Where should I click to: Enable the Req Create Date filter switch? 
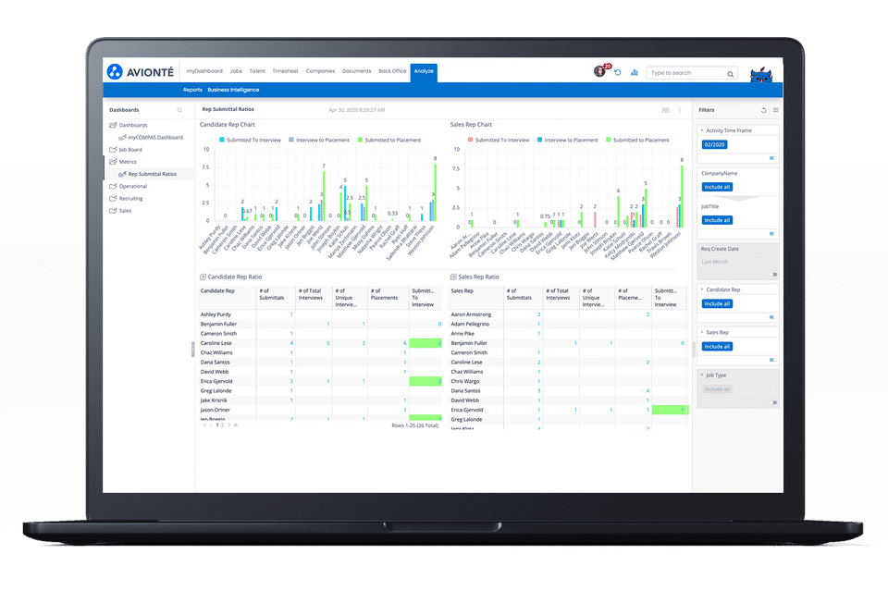click(x=774, y=275)
